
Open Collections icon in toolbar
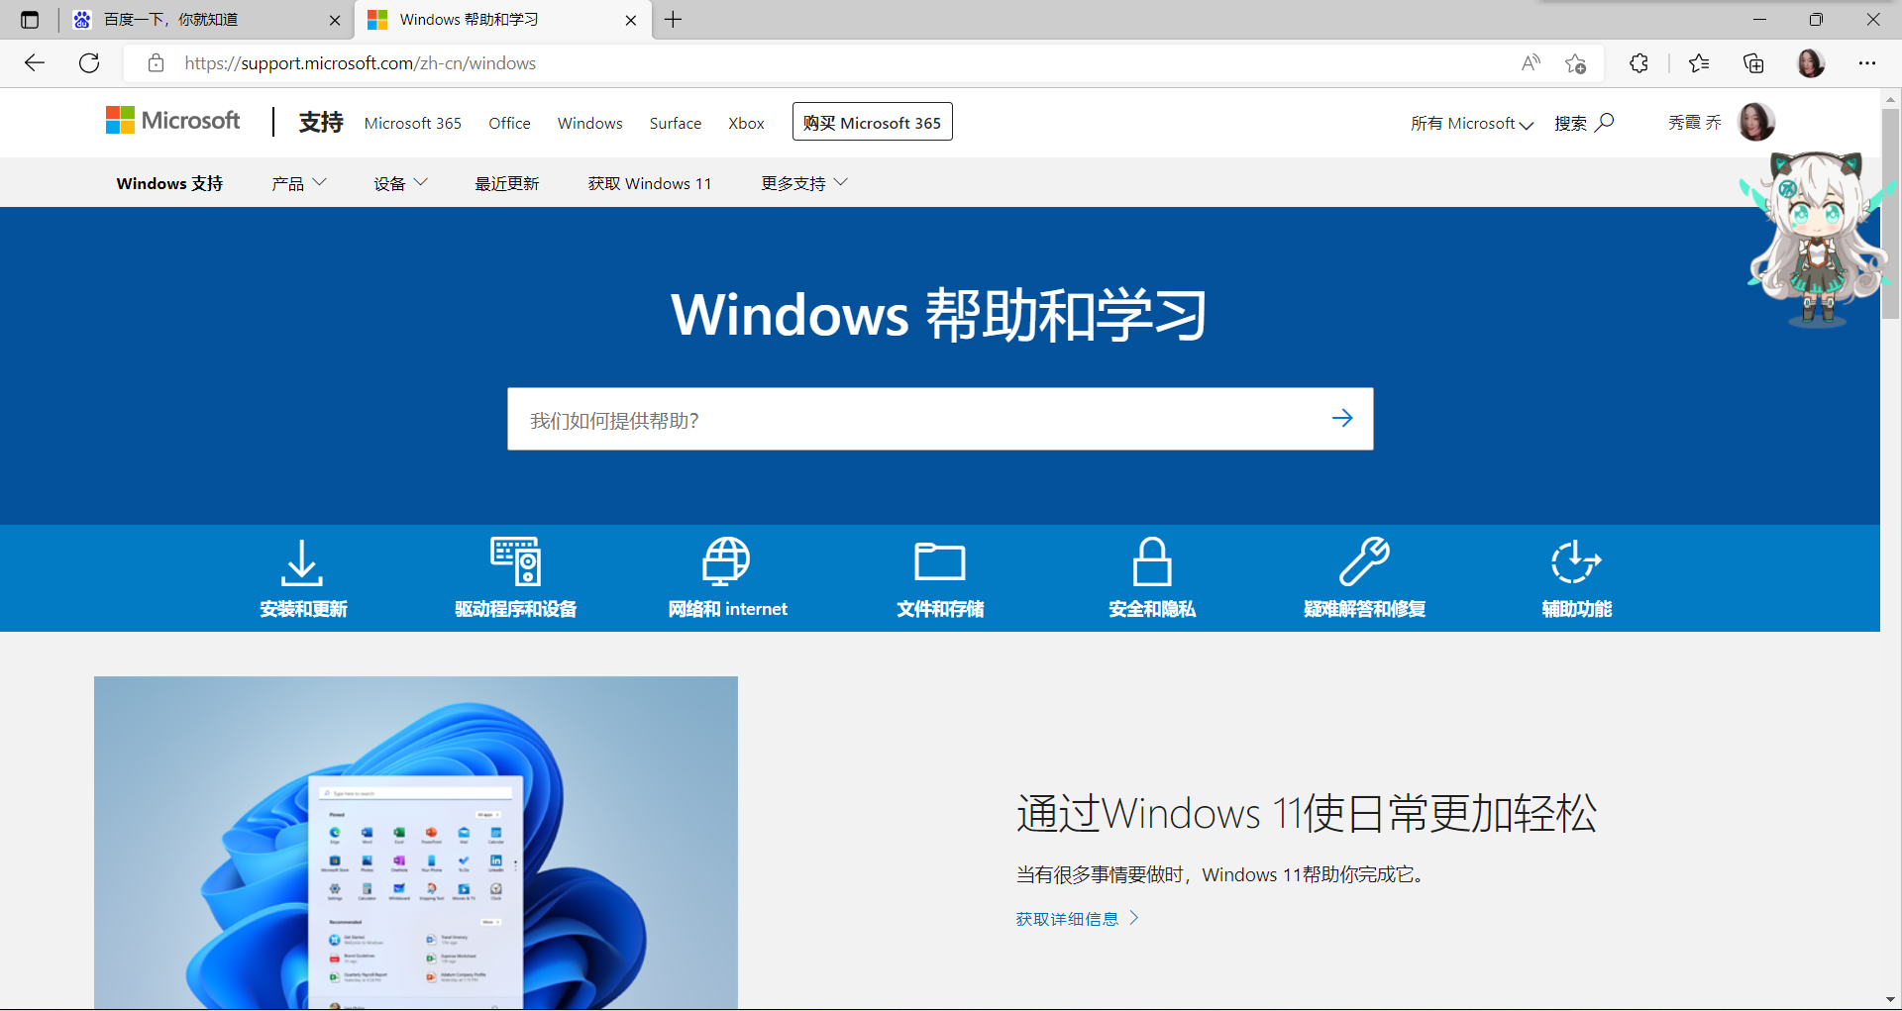tap(1753, 63)
